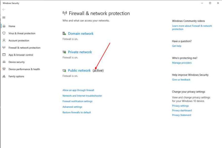Select the Virus & threat protection shield icon
This screenshot has width=222, height=148.
tap(4, 33)
